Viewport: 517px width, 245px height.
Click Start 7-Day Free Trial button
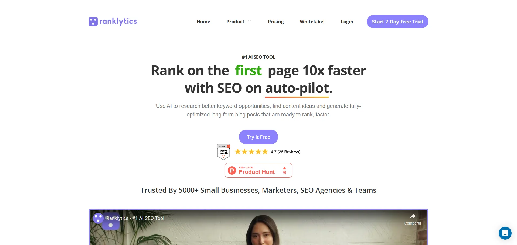(397, 22)
